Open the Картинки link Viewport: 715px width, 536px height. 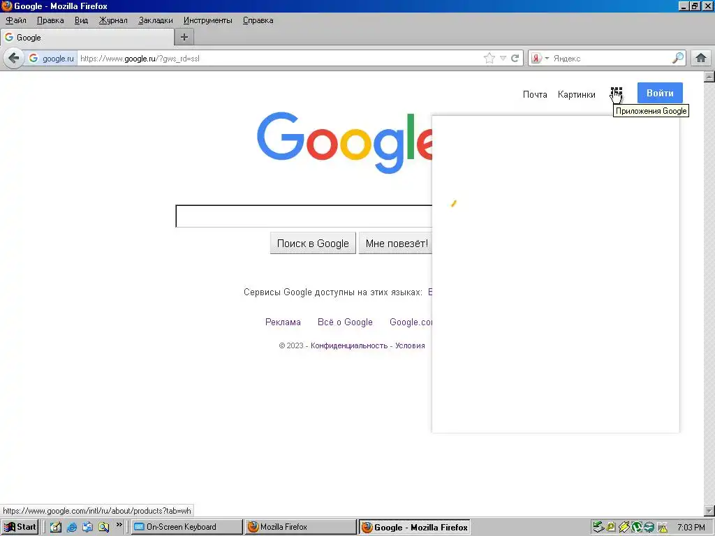[576, 94]
